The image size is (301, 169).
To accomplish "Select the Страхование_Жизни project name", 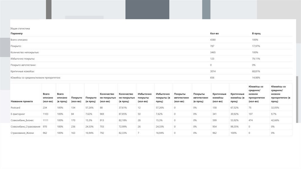I will coord(22,133).
